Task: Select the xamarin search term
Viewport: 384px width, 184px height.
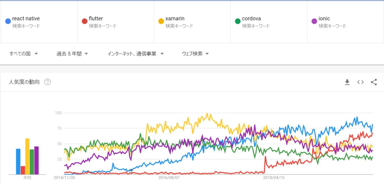Action: click(175, 19)
